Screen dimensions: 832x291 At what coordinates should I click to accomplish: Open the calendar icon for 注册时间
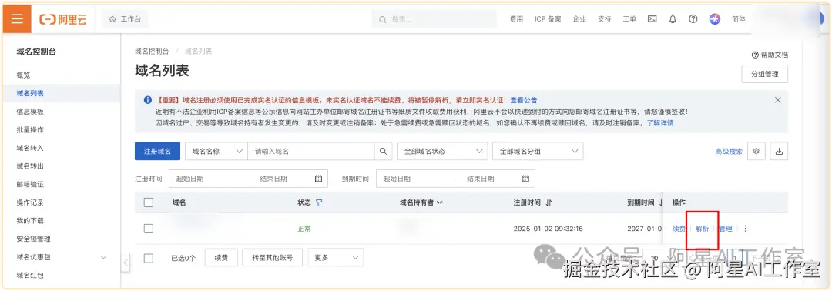(x=318, y=179)
